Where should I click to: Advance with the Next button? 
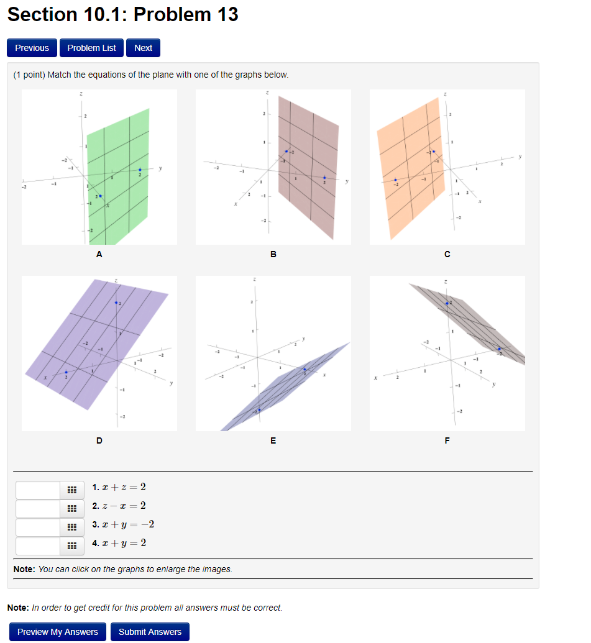click(143, 48)
